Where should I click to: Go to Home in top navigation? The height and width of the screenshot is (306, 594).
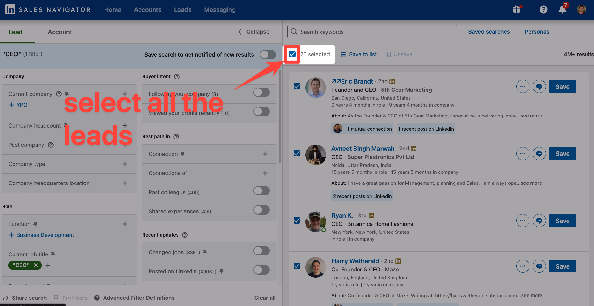coord(113,10)
